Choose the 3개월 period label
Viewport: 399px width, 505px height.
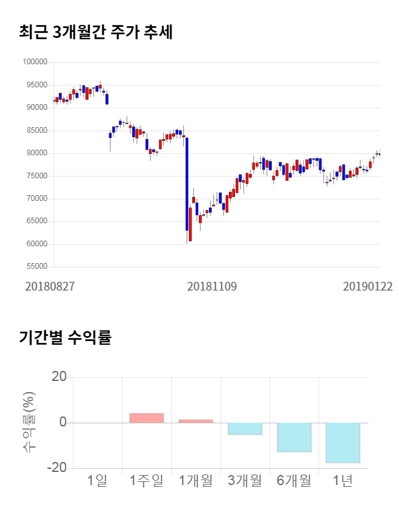(x=245, y=480)
